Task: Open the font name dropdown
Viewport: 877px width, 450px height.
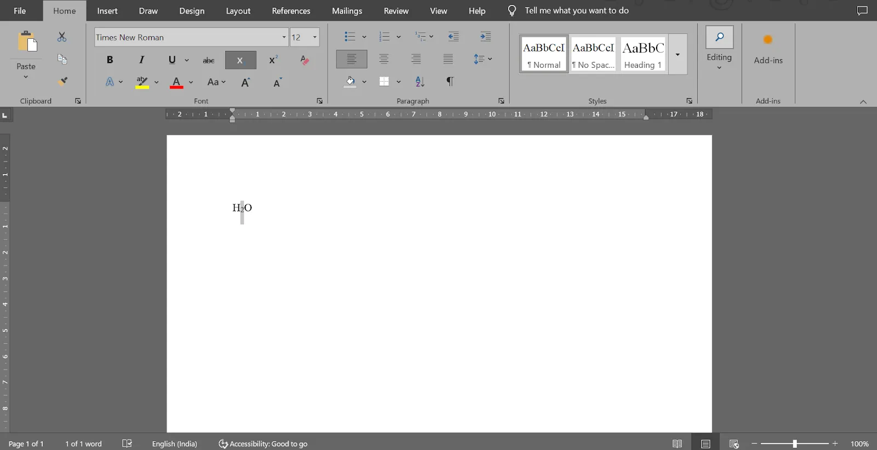Action: pos(284,37)
